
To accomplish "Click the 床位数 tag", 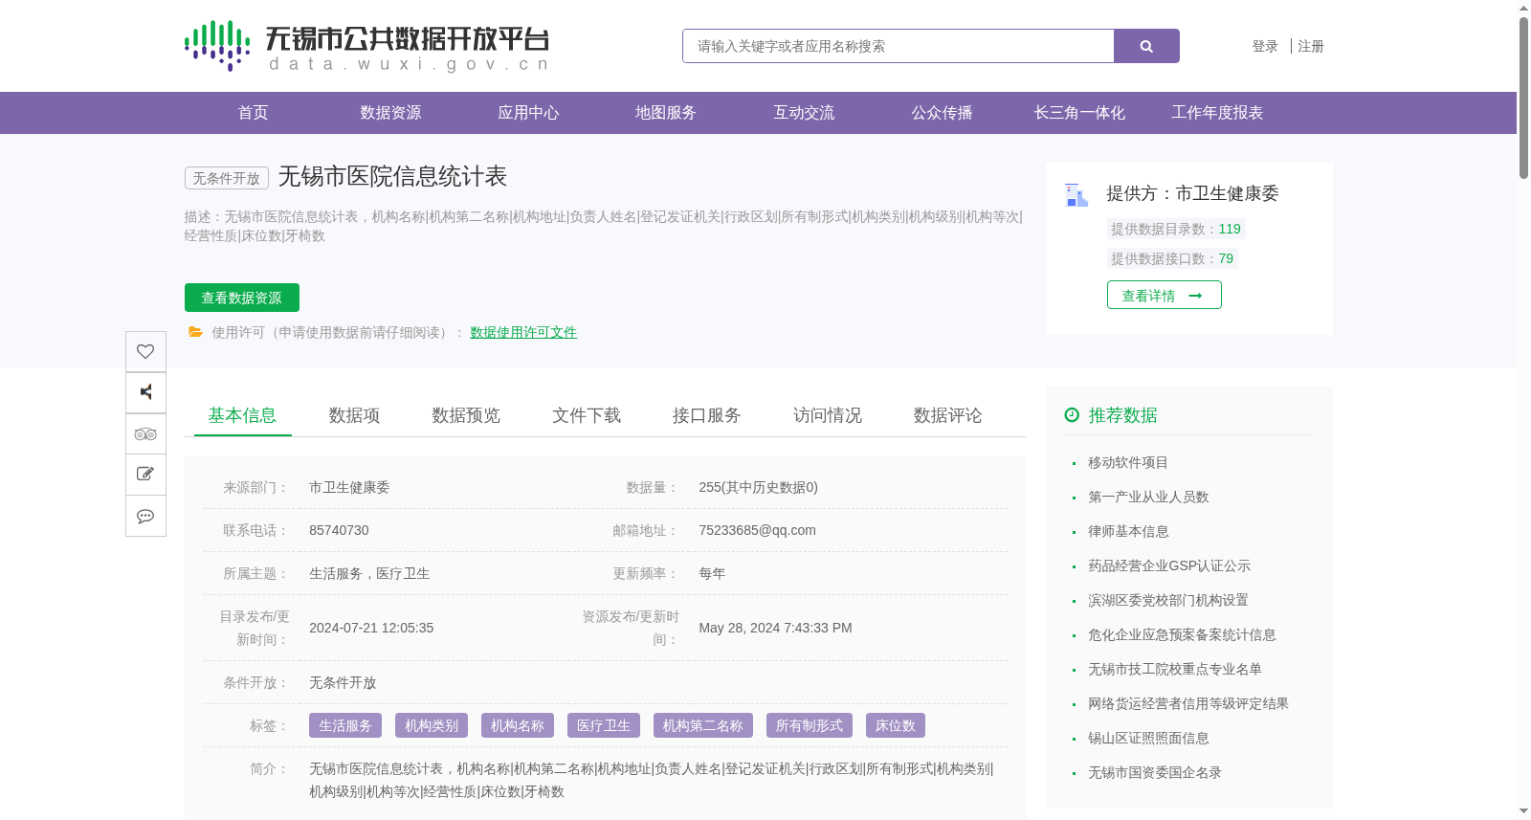I will [896, 725].
